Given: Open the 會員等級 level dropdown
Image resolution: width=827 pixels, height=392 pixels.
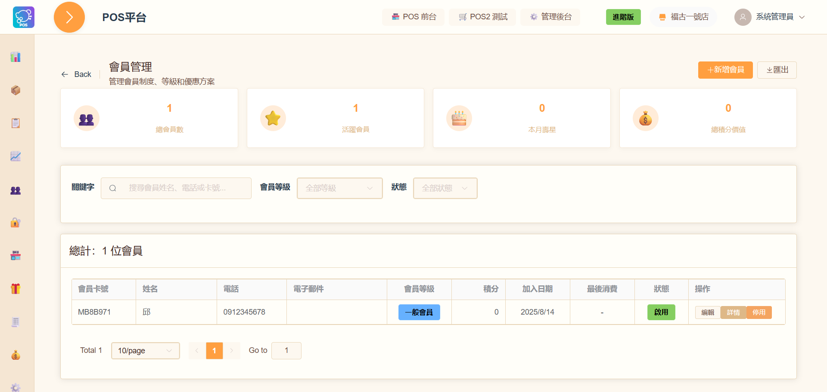Looking at the screenshot, I should (x=339, y=188).
